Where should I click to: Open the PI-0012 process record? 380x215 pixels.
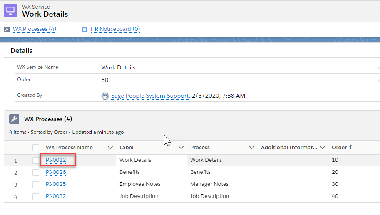(x=56, y=160)
